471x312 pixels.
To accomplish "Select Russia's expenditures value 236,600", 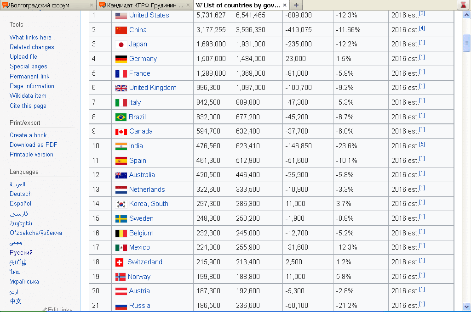I will (x=248, y=306).
